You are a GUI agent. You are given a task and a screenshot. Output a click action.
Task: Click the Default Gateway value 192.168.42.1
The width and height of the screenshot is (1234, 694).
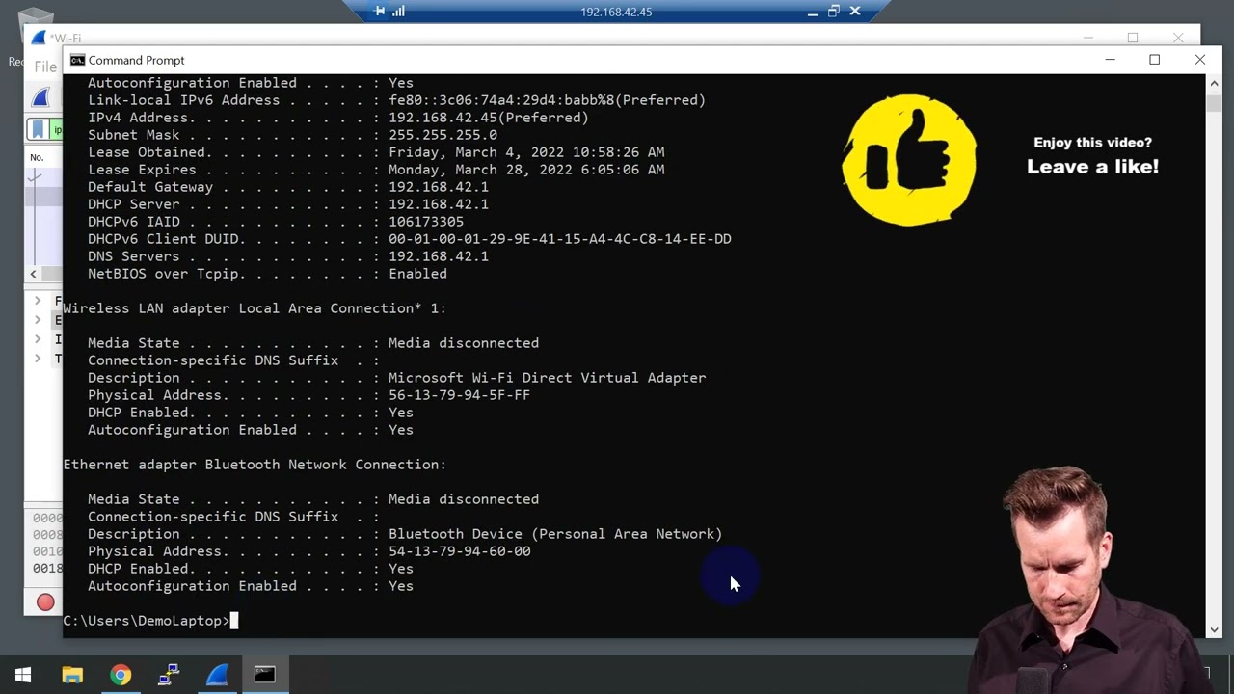[439, 187]
